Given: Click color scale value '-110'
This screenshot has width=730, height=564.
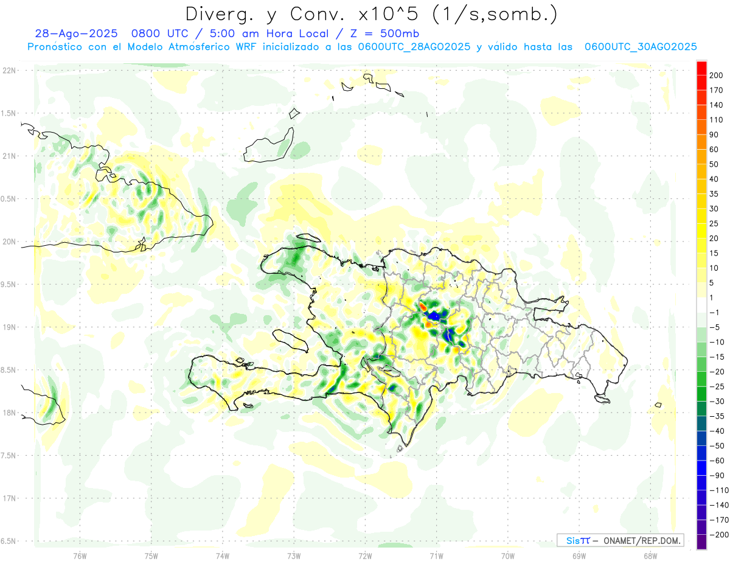Looking at the screenshot, I should pyautogui.click(x=719, y=490).
